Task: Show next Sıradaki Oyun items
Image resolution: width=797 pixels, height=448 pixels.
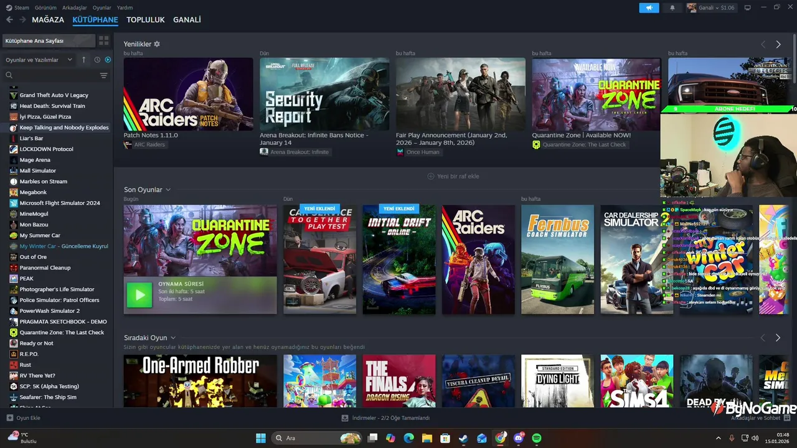Action: pos(778,338)
